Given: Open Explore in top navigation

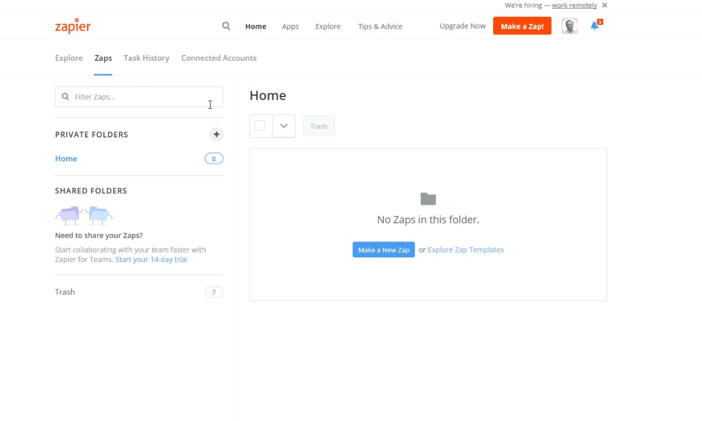Looking at the screenshot, I should 328,26.
